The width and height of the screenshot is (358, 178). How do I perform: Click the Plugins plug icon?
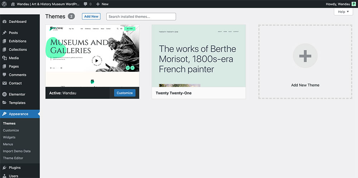4,167
